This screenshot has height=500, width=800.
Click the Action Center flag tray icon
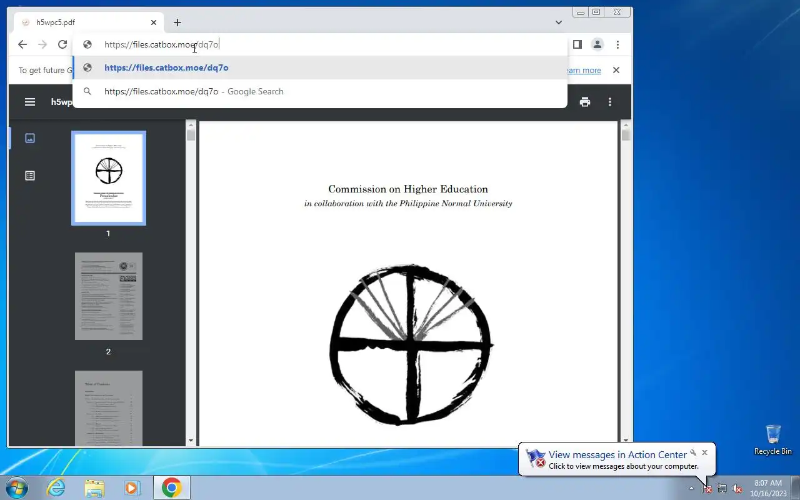point(707,488)
